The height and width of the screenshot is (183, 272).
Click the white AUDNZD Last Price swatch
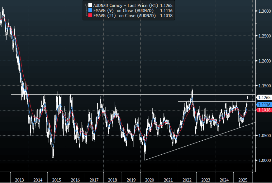90,5
